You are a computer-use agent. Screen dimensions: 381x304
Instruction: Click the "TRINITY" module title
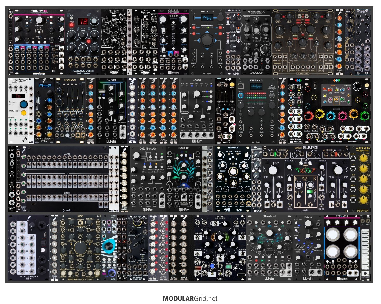(37, 11)
